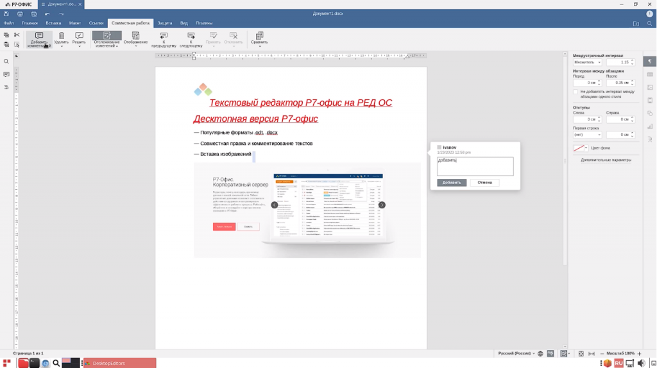Switch to the Плагины tab
Image resolution: width=657 pixels, height=368 pixels.
204,24
